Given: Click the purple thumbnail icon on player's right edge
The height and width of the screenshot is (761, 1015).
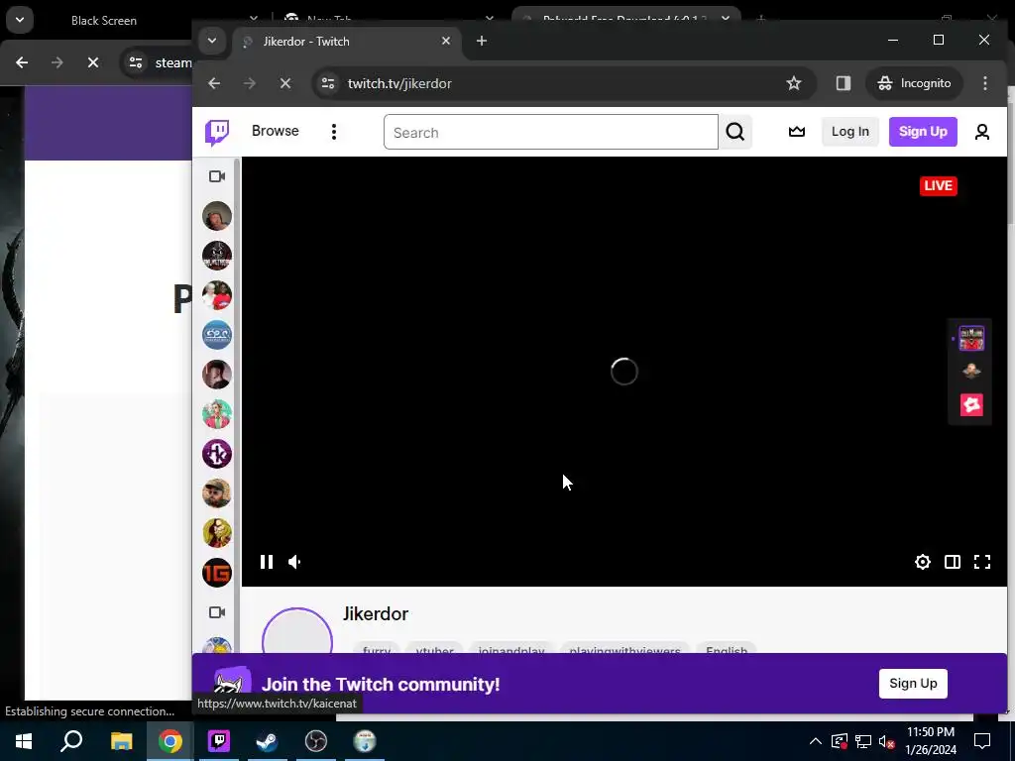Looking at the screenshot, I should (x=971, y=339).
